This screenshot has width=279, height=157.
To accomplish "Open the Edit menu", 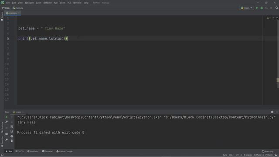I will [x=14, y=3].
